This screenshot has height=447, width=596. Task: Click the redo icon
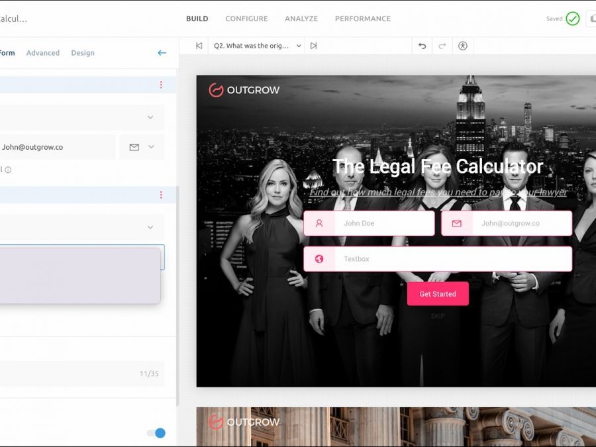442,46
